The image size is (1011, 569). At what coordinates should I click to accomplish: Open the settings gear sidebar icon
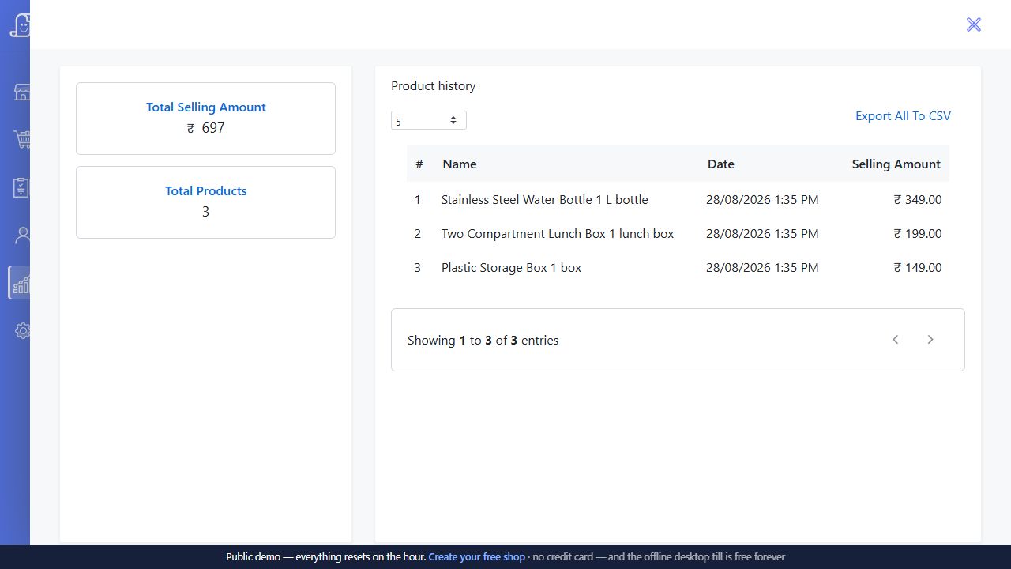click(22, 330)
